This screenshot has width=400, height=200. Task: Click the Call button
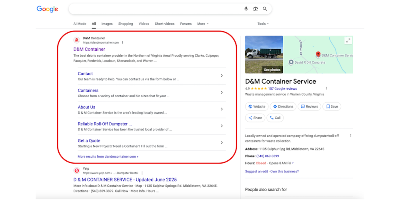[x=275, y=118]
